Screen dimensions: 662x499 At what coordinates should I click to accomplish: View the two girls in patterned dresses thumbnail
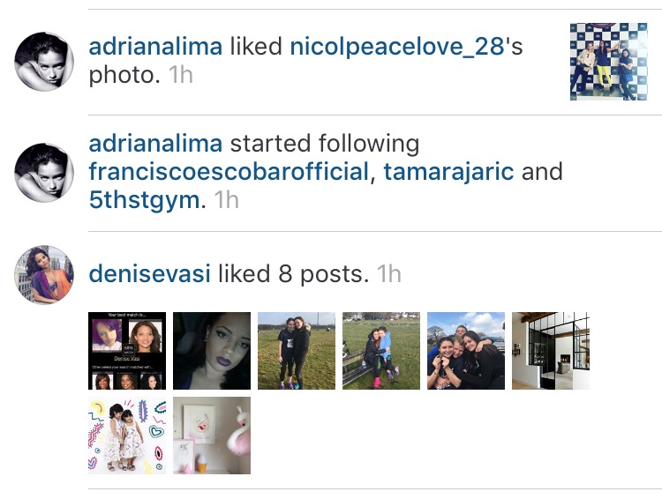tap(127, 436)
